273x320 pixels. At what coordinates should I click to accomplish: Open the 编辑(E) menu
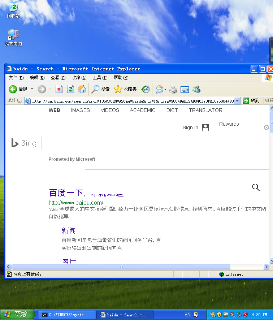37,78
